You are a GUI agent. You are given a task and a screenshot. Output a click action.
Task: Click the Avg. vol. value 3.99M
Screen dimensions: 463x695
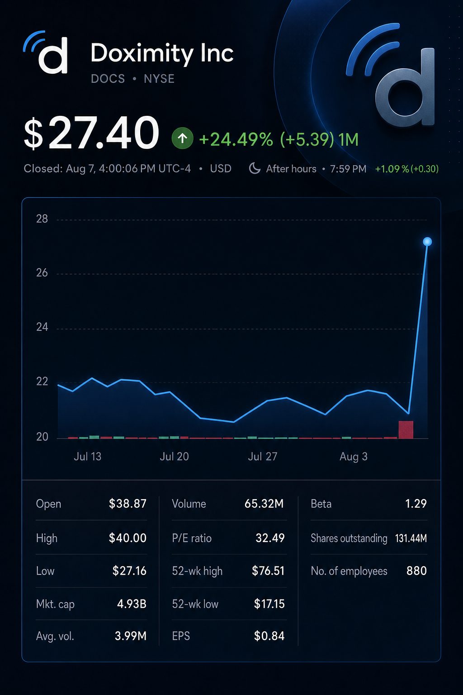click(x=131, y=636)
